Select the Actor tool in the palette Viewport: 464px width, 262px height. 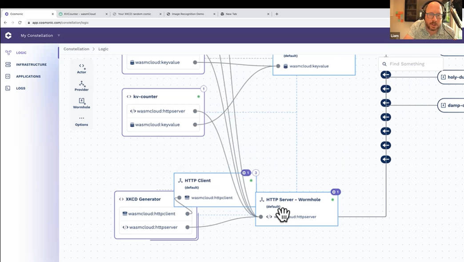pyautogui.click(x=82, y=69)
